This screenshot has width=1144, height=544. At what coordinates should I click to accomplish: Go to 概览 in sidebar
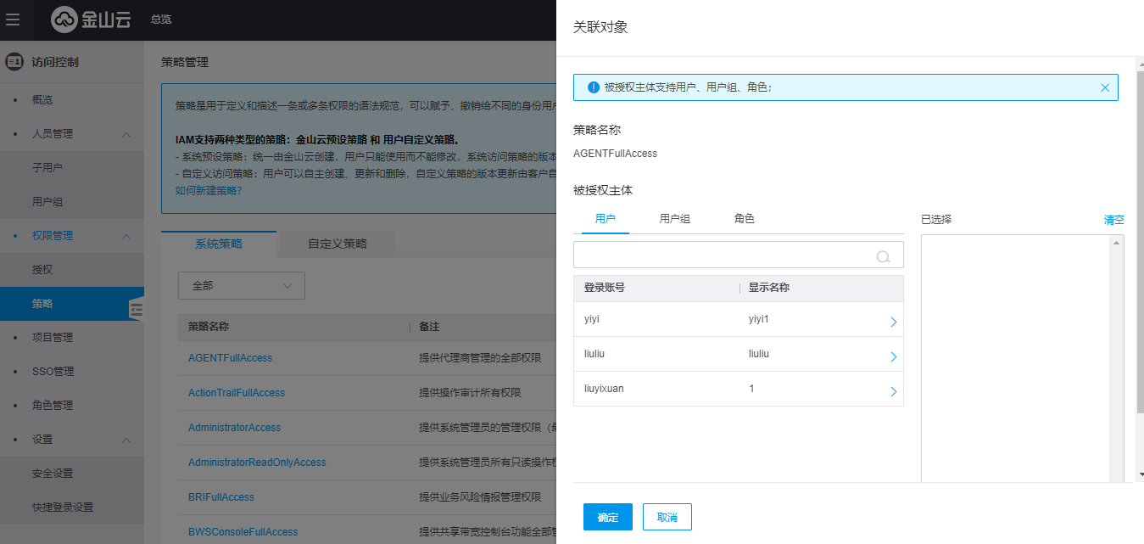click(42, 100)
